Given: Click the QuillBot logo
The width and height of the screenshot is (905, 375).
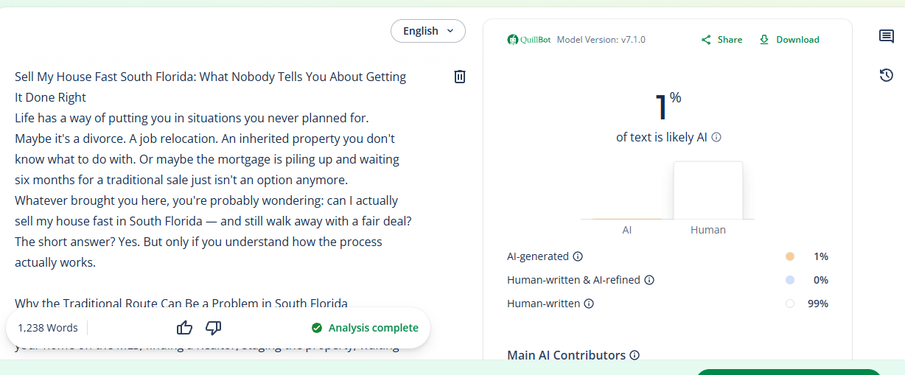Looking at the screenshot, I should pos(529,40).
